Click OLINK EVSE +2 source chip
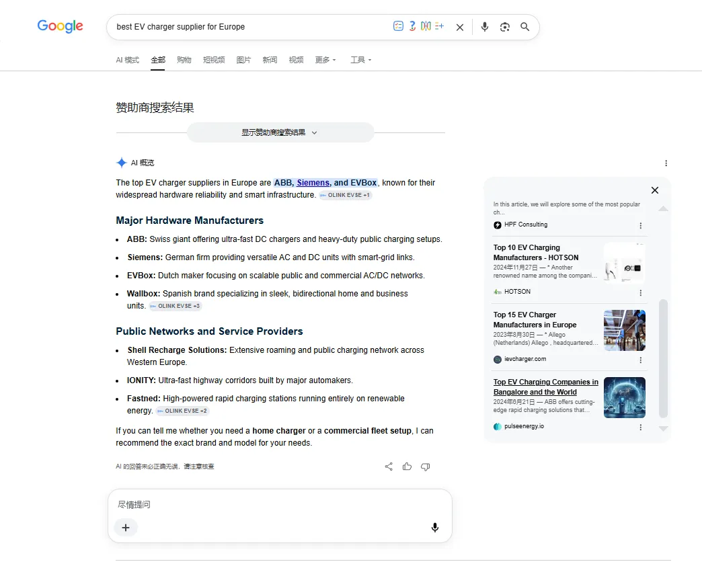Viewport: 702px width, 568px height. coord(182,411)
